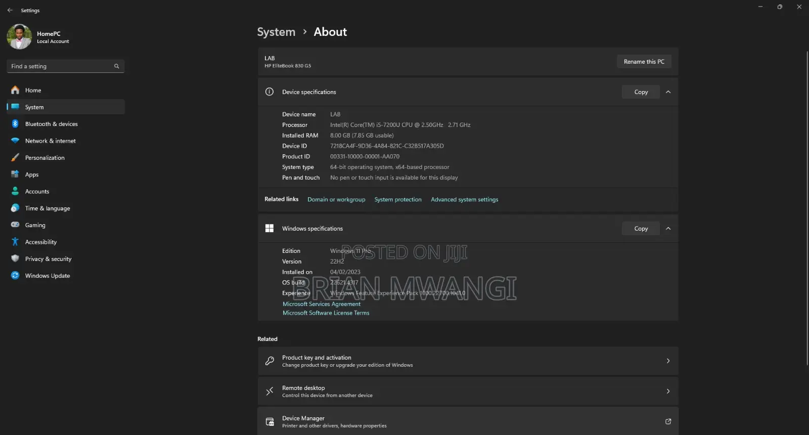Click the Privacy & security shield icon
The height and width of the screenshot is (435, 809).
coord(15,259)
